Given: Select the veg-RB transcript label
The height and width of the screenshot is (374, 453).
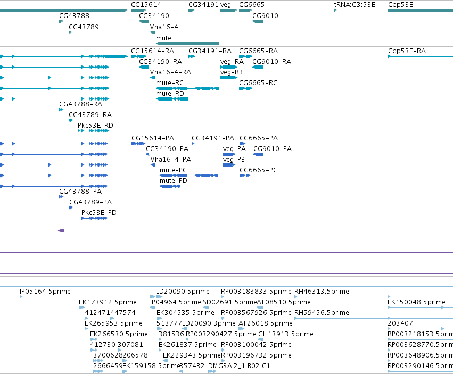Looking at the screenshot, I should [x=232, y=72].
